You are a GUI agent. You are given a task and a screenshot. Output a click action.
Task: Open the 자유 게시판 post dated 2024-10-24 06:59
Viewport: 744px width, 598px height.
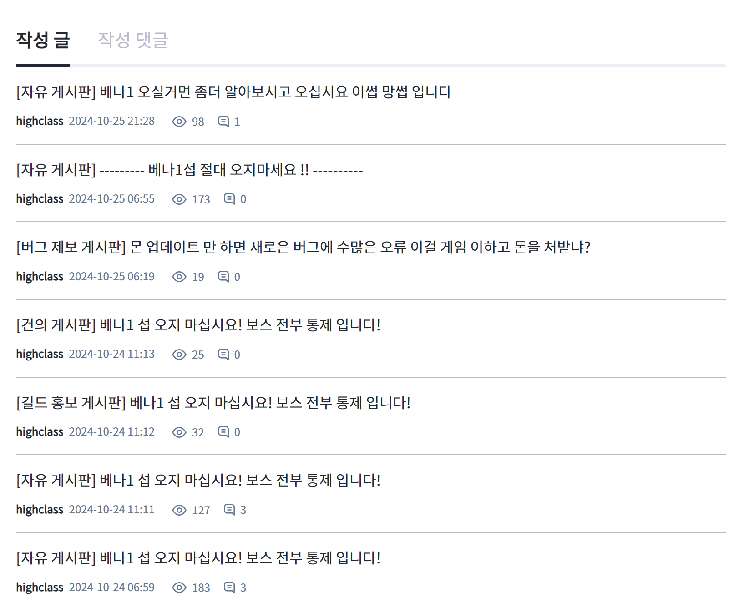(x=198, y=558)
